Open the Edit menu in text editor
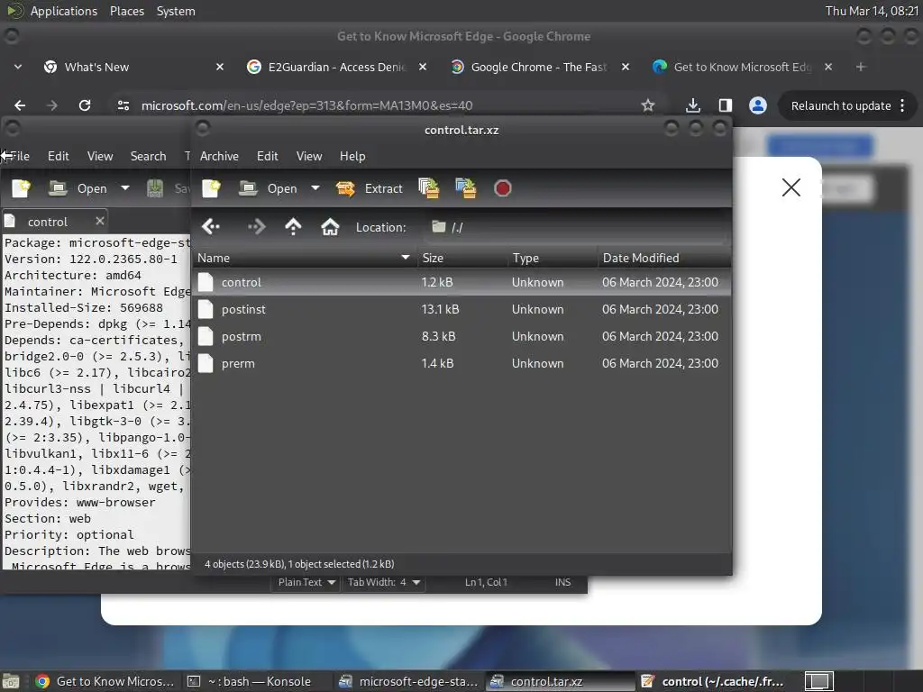 (x=59, y=156)
